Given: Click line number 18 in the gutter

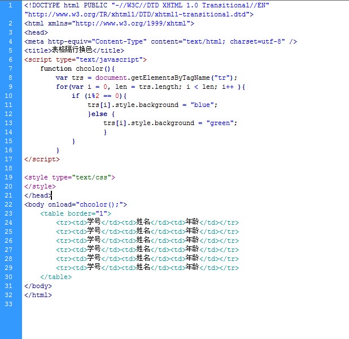Looking at the screenshot, I should [8, 169].
